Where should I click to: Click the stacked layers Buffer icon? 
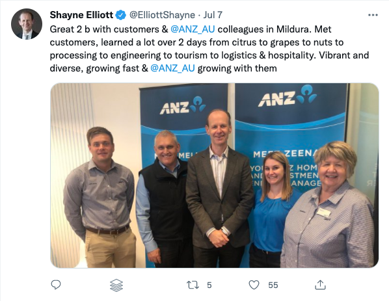[x=116, y=285]
